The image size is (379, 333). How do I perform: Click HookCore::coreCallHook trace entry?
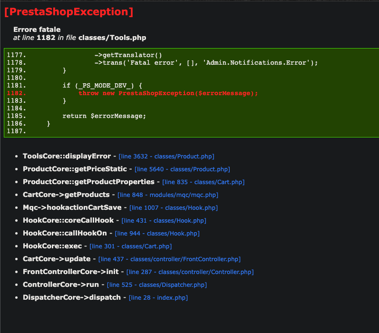68,220
